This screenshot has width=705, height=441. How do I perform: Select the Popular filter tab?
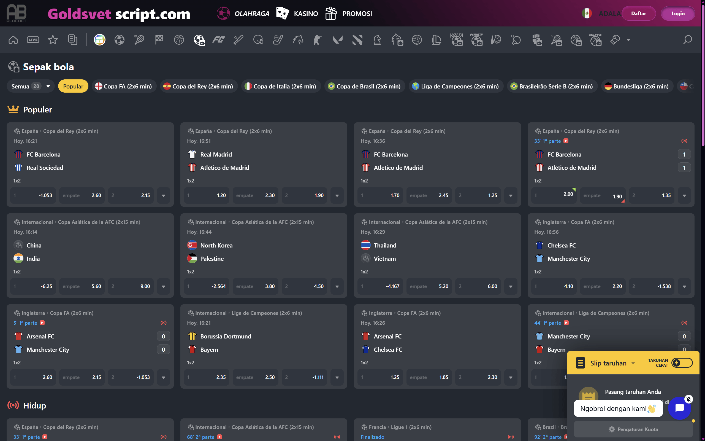pyautogui.click(x=73, y=86)
